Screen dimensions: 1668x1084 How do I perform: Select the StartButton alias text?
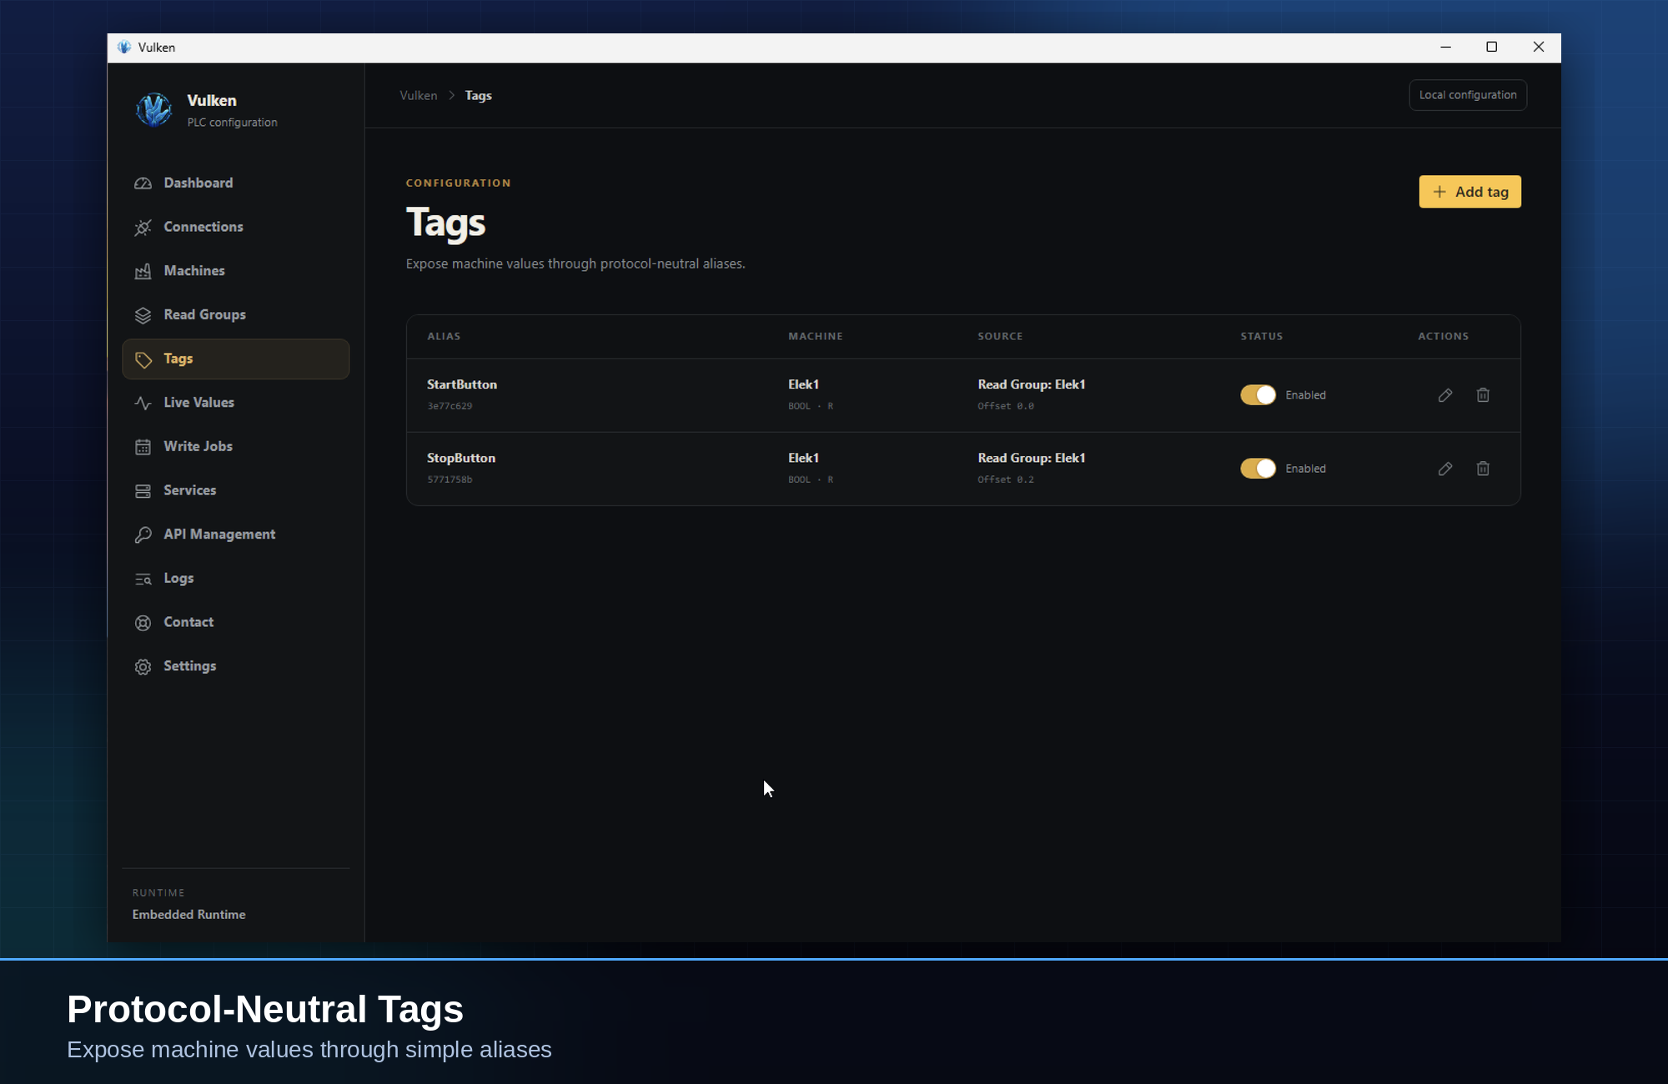tap(462, 384)
